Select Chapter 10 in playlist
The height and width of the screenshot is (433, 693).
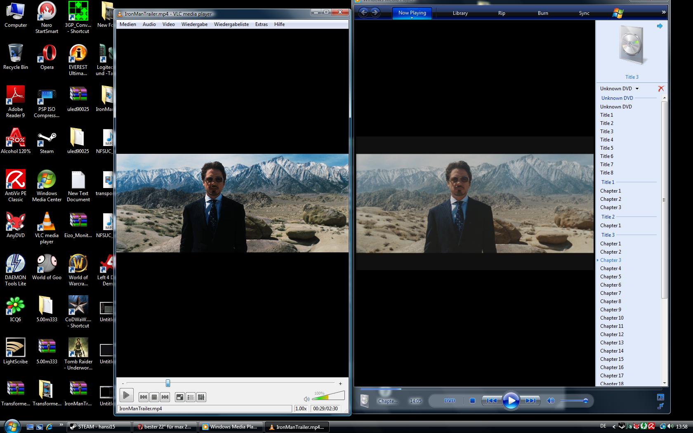click(612, 318)
